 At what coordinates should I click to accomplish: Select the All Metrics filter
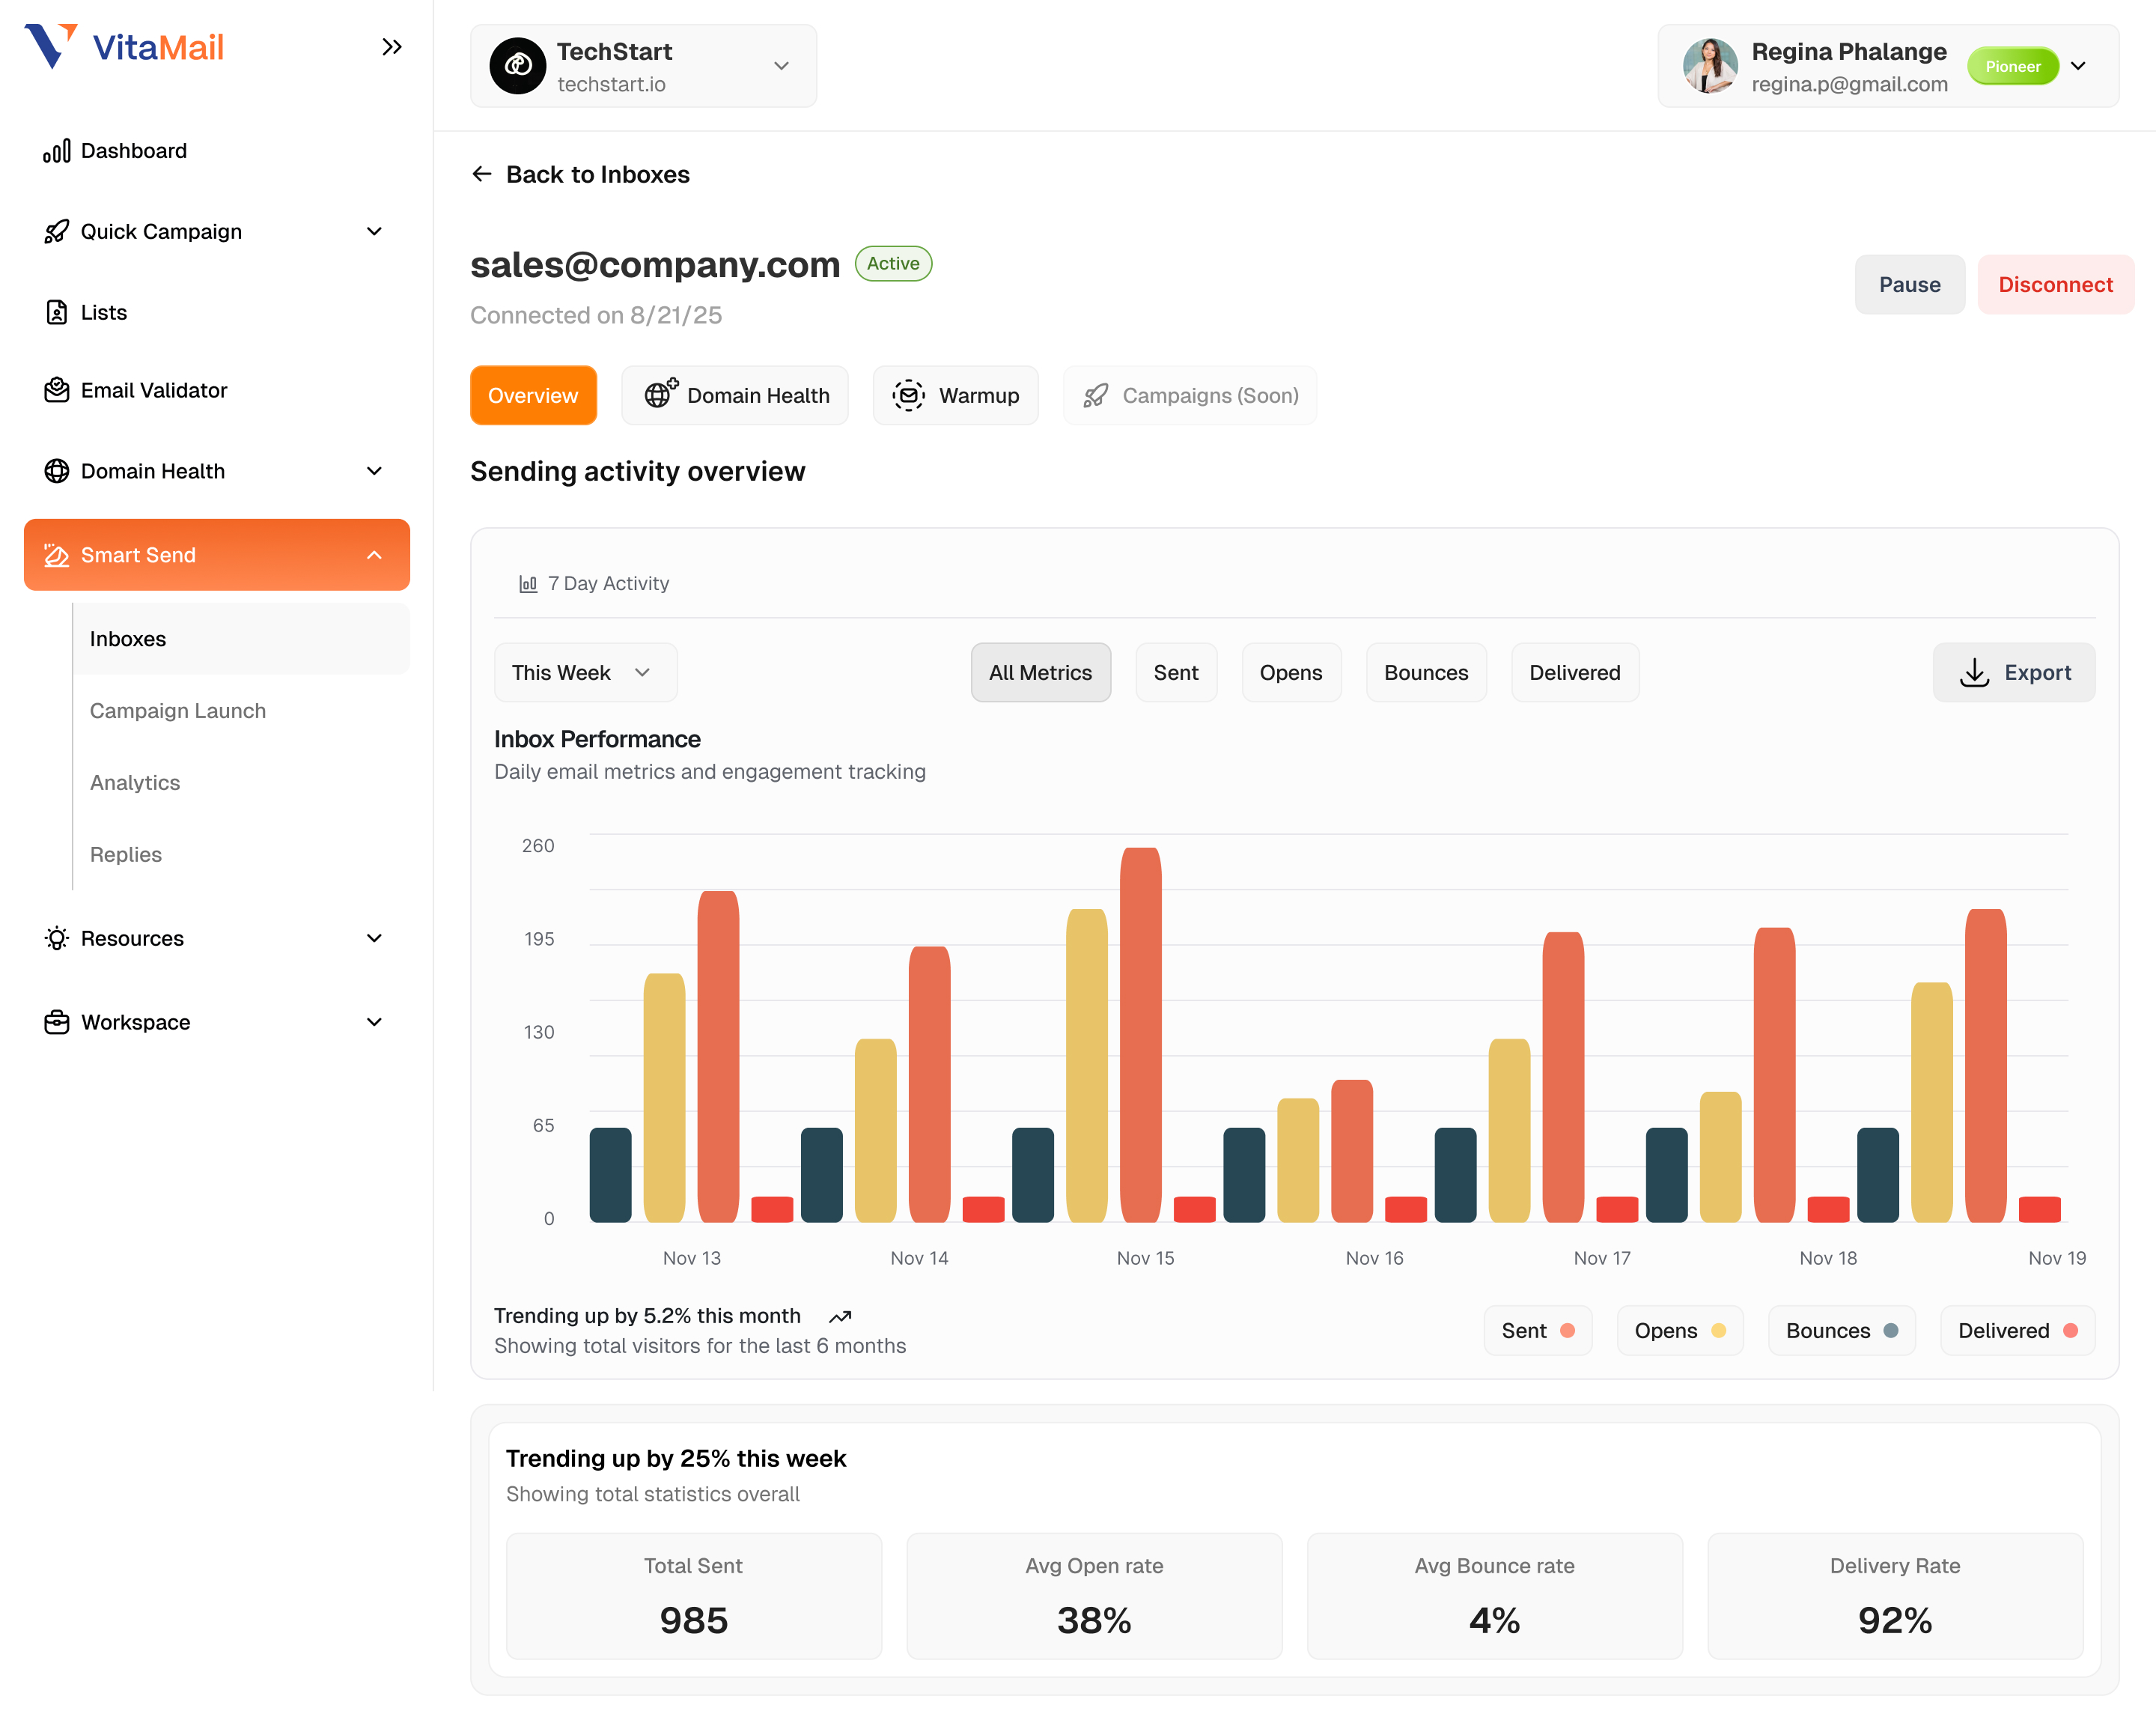pyautogui.click(x=1041, y=673)
